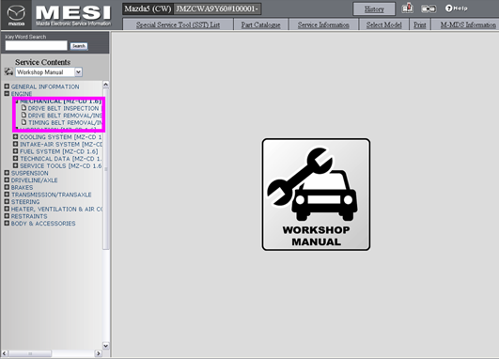Open the bookmark book icon in header
499x359 pixels.
coord(407,8)
